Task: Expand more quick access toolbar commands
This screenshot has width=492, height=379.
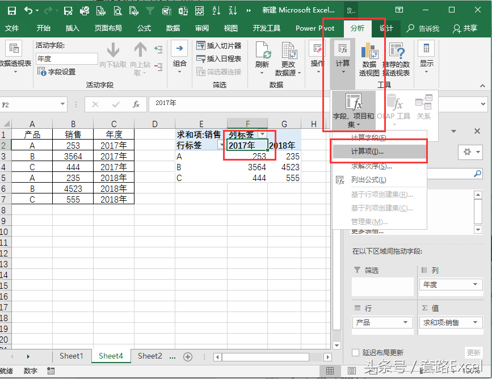Action: [249, 11]
